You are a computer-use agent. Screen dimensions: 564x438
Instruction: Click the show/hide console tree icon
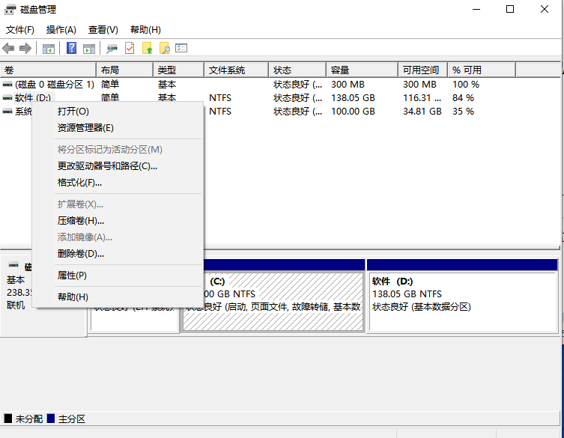[49, 49]
